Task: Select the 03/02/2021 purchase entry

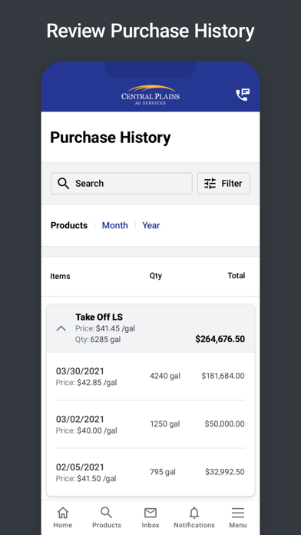Action: (150, 424)
